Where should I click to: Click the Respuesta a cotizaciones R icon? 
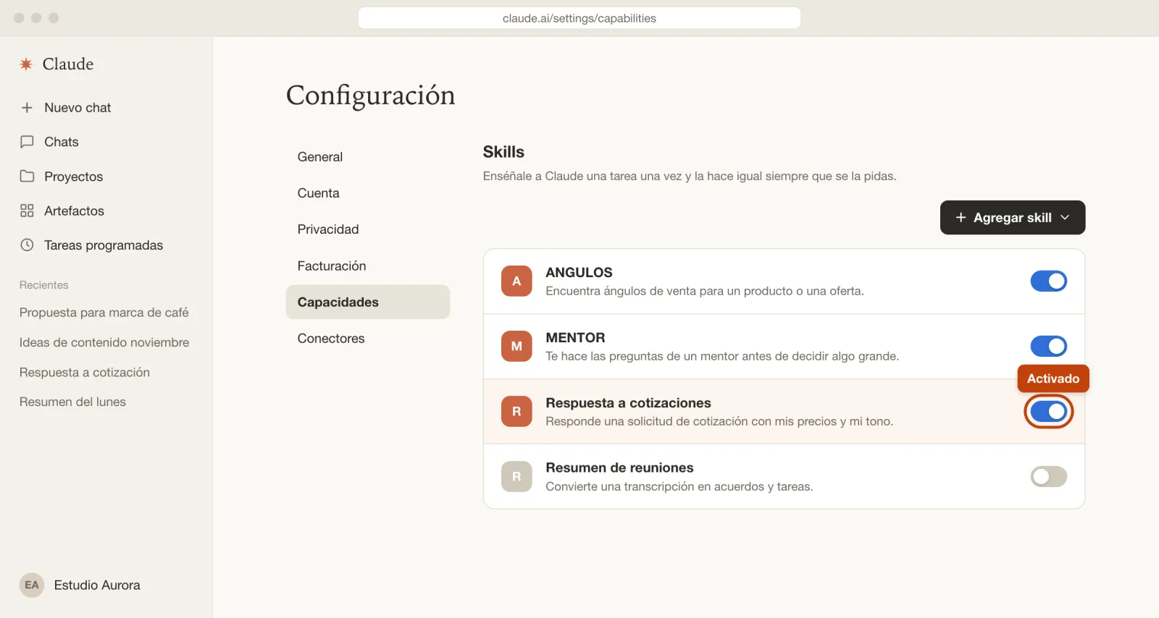click(x=516, y=411)
